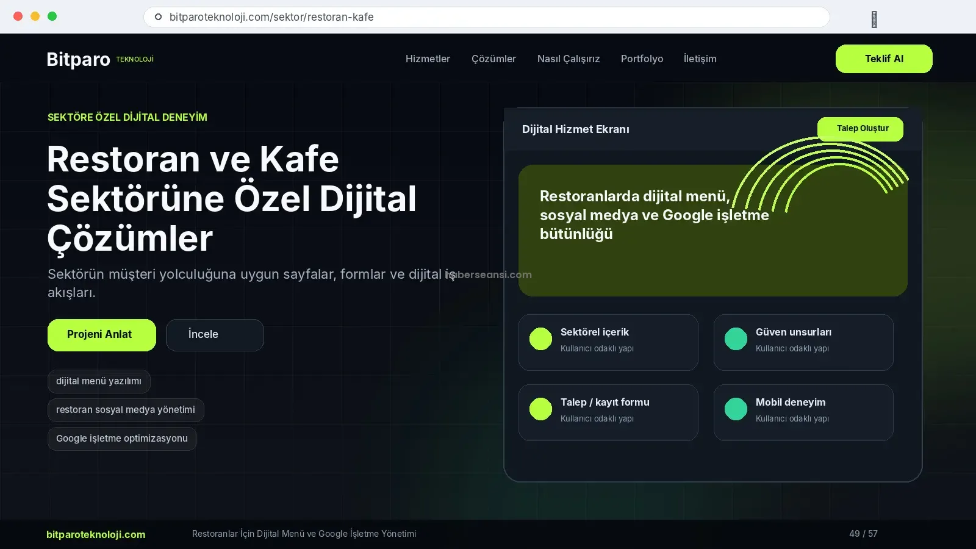Open the Portfolyo nav link

pos(642,59)
